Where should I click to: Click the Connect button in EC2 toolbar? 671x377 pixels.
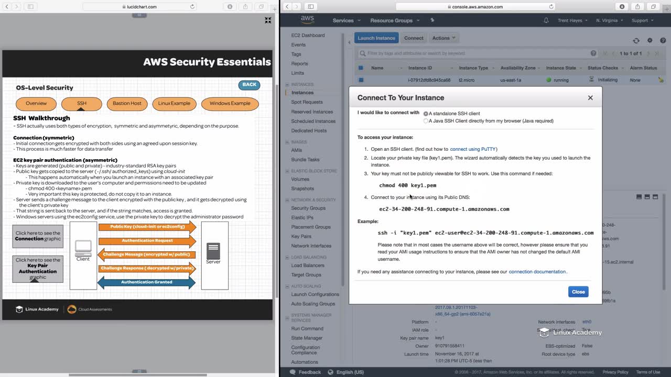coord(414,38)
